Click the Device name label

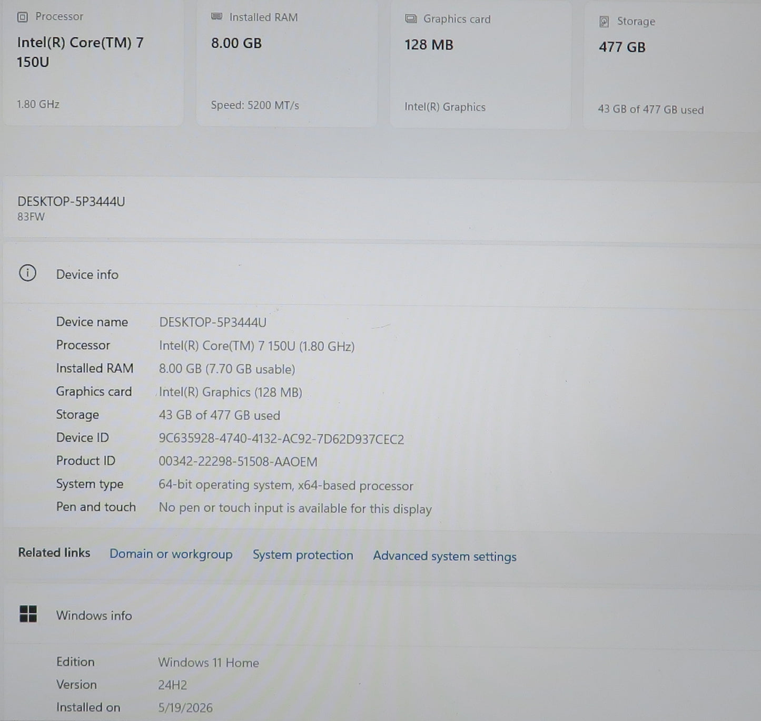(92, 322)
